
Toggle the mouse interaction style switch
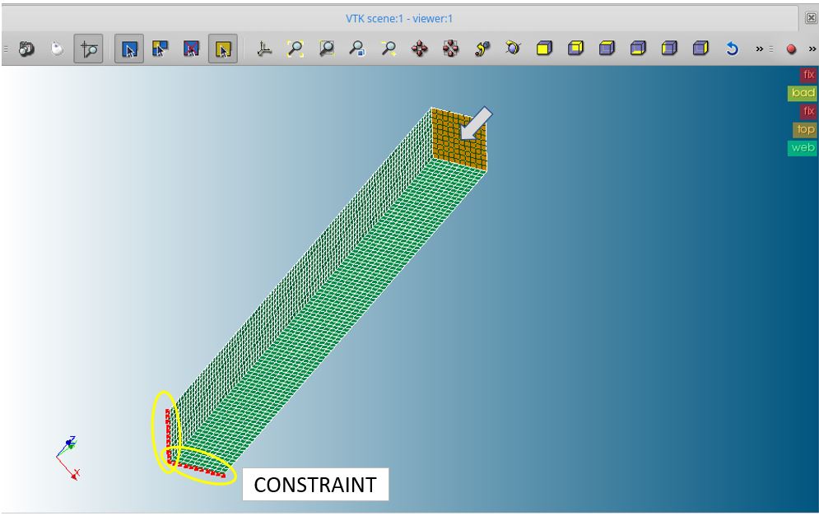coord(57,49)
